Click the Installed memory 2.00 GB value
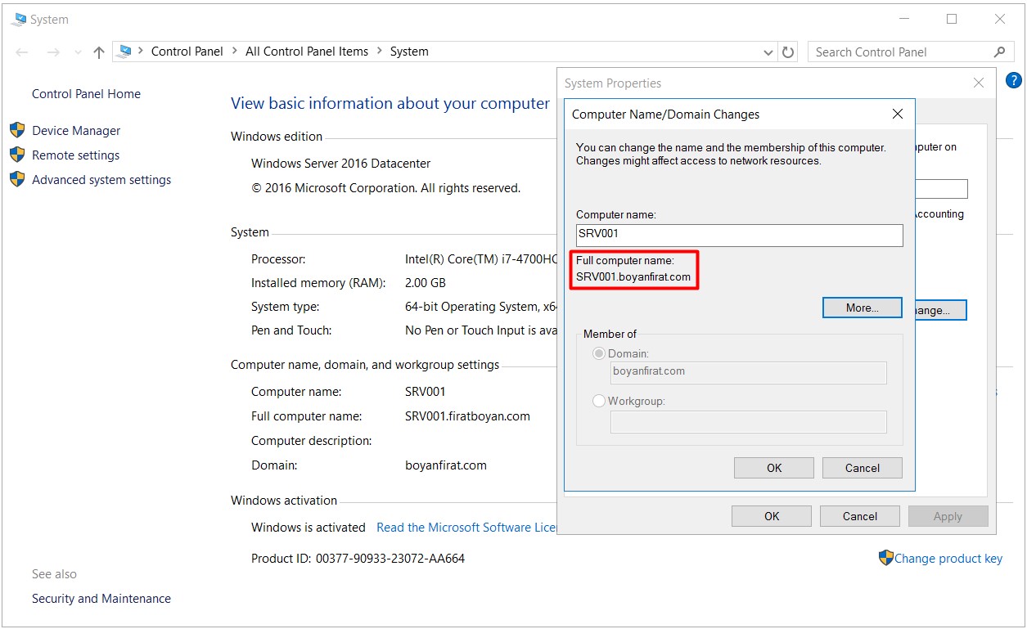1027x629 pixels. (x=426, y=283)
